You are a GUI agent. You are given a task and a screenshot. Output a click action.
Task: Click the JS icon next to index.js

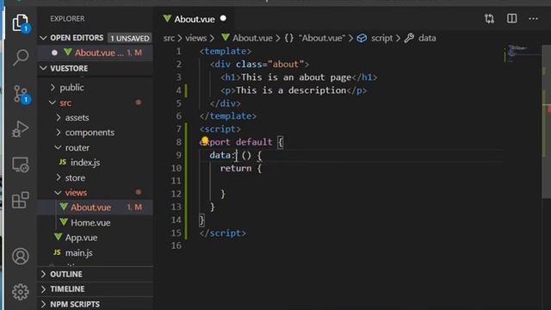(x=63, y=162)
